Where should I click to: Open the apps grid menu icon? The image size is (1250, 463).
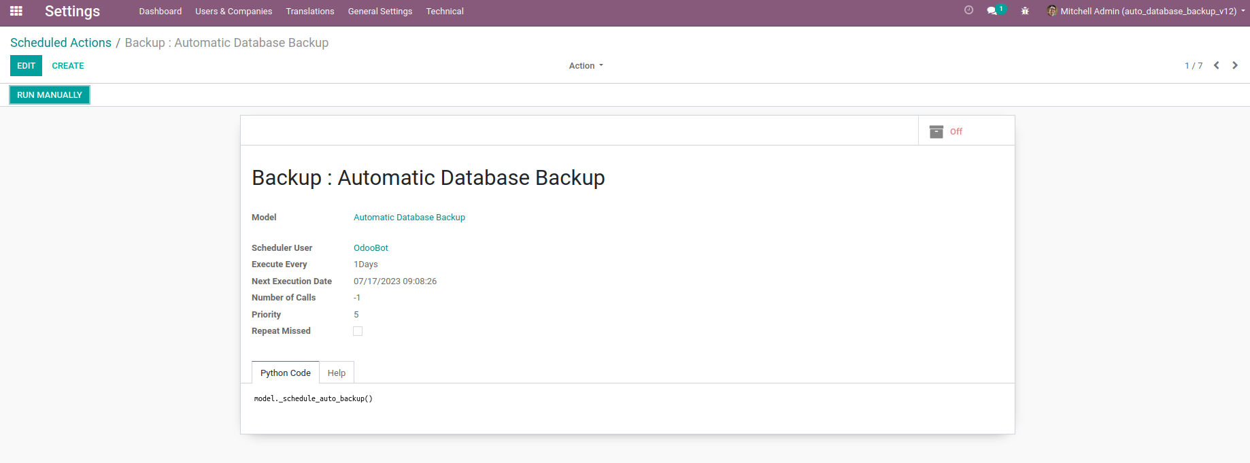[16, 11]
